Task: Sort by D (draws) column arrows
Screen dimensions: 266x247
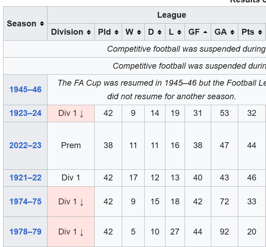Action: 159,32
